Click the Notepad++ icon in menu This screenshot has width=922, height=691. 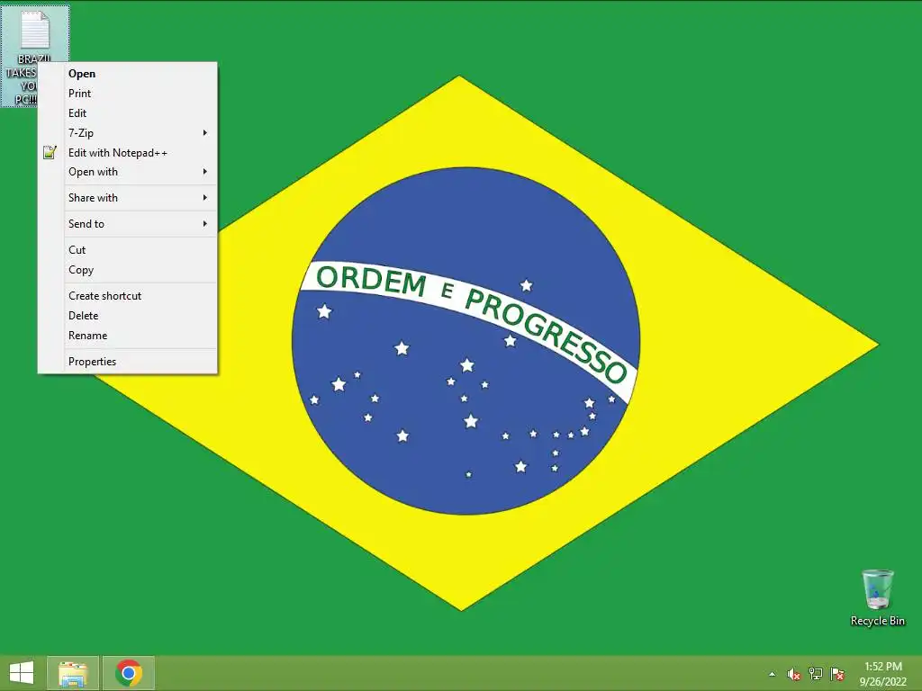50,153
